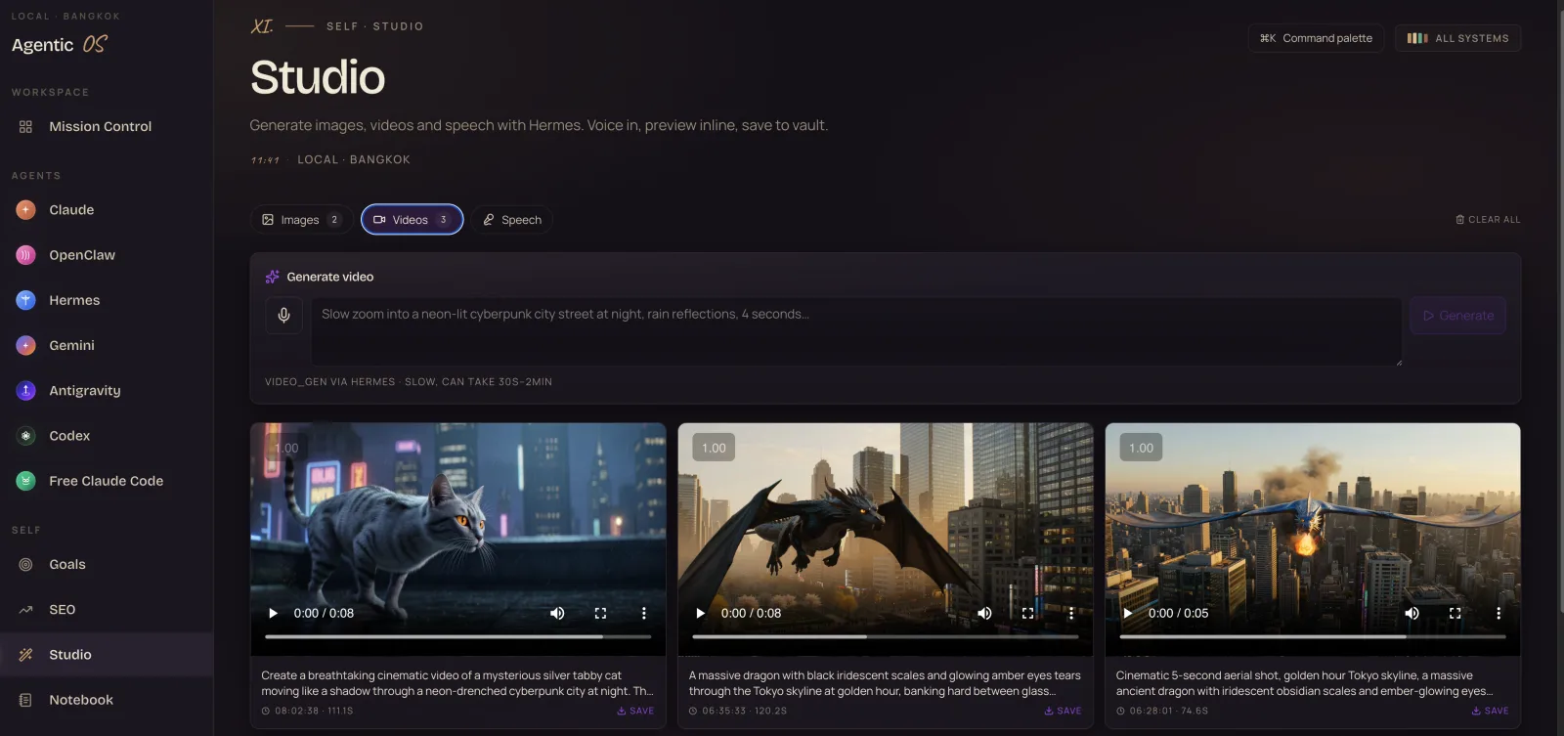Viewport: 1564px width, 736px height.
Task: Open Free Claude Code agent
Action: click(x=107, y=480)
